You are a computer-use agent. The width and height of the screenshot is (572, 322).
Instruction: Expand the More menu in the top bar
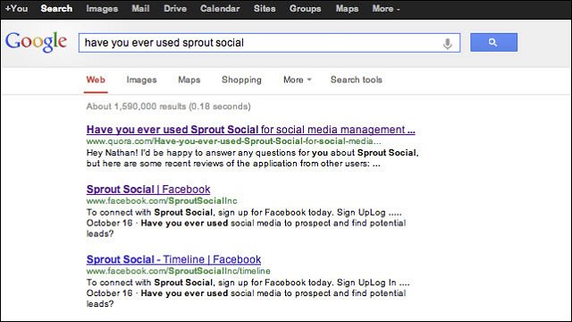coord(386,8)
